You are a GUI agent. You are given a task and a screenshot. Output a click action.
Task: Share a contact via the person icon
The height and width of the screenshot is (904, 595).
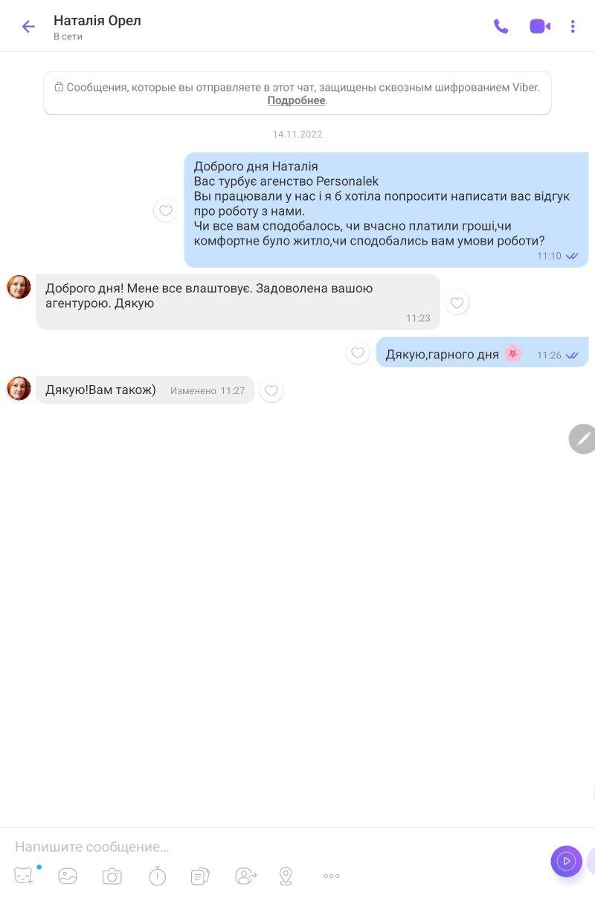(x=245, y=876)
